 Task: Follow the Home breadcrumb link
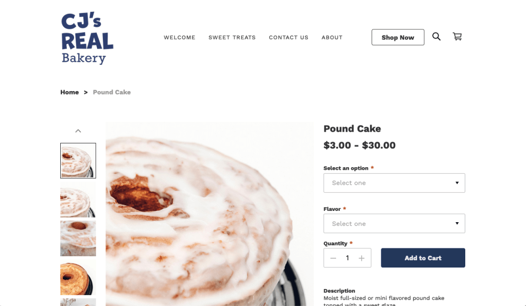click(69, 92)
